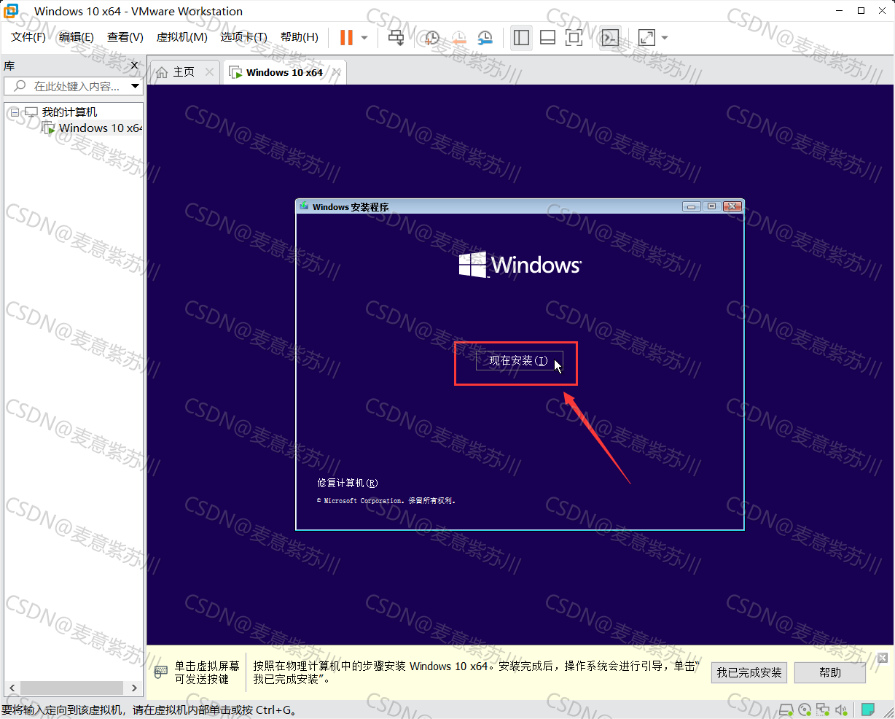The height and width of the screenshot is (719, 895).
Task: Open the 文件(F) menu
Action: pyautogui.click(x=28, y=37)
